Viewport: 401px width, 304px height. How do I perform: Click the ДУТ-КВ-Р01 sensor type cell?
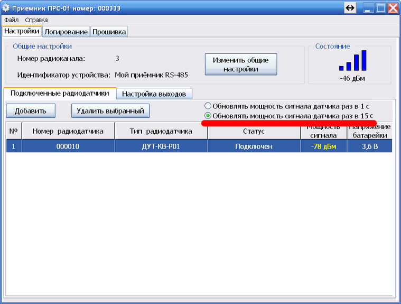pos(161,146)
